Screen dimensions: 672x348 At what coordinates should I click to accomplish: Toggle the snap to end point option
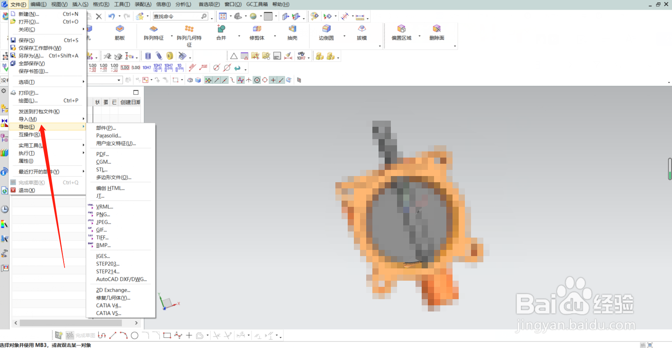217,80
